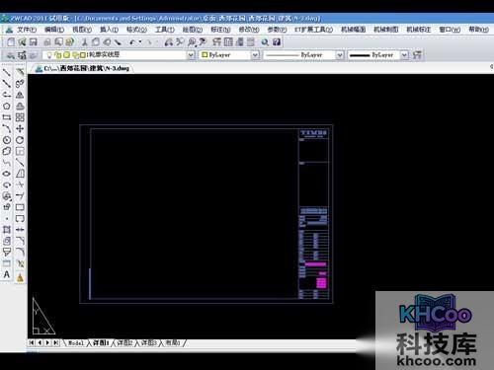Viewport: 494px width, 370px height.
Task: Click the Match Properties brush icon
Action: [x=118, y=42]
